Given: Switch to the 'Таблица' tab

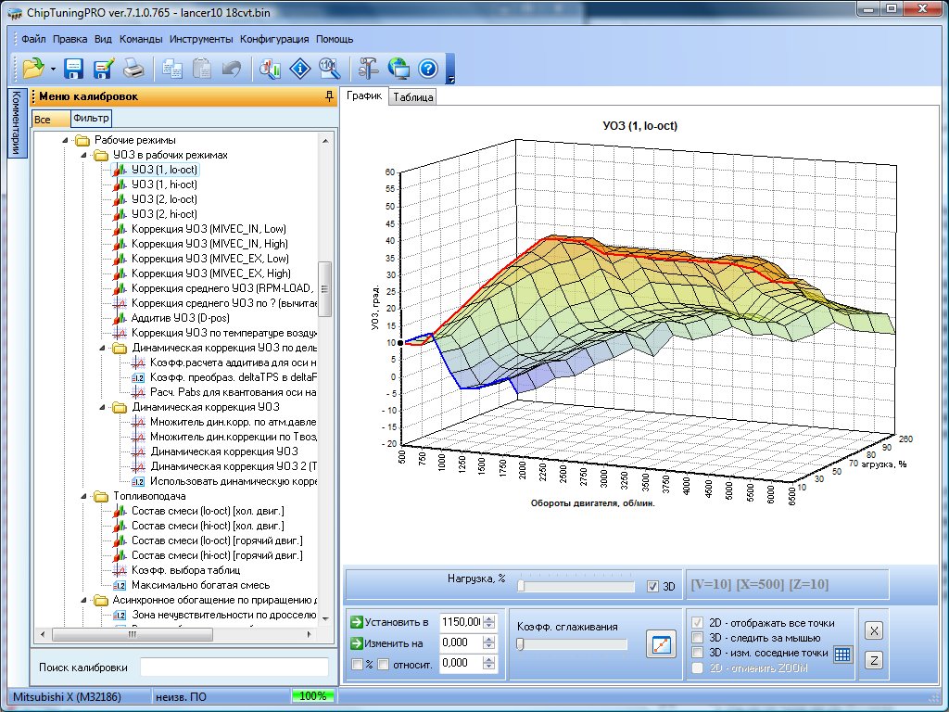Looking at the screenshot, I should (412, 97).
